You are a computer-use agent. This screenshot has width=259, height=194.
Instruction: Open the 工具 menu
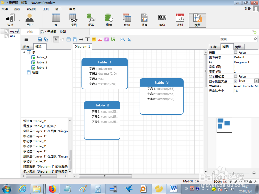[x=46, y=9]
